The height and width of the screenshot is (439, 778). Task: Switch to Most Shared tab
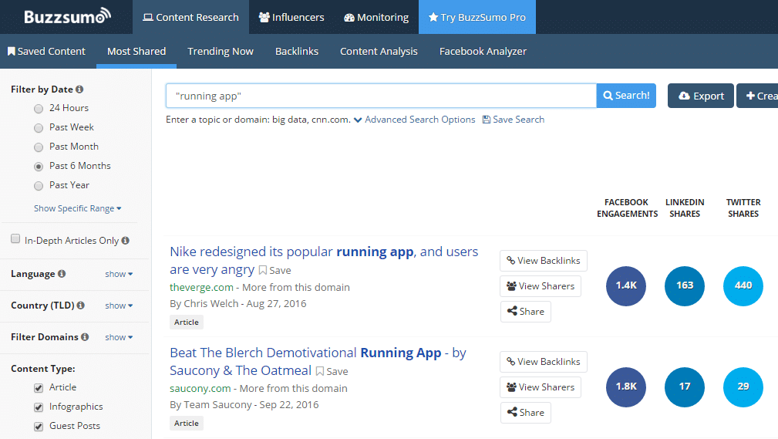click(136, 51)
